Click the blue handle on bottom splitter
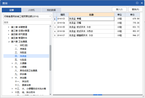This screenshot has width=145, height=98. [98, 95]
